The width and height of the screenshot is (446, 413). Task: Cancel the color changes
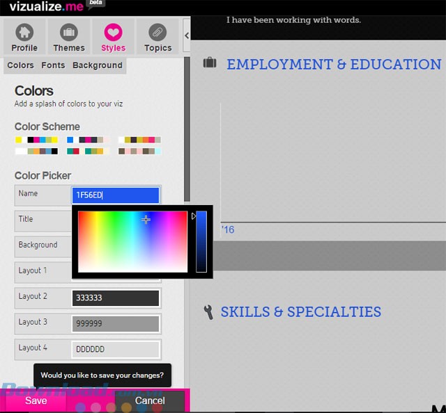[x=150, y=400]
